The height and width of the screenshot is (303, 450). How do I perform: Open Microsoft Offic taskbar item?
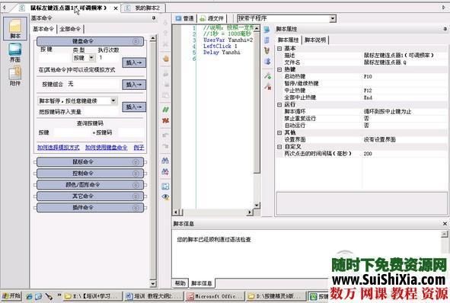click(215, 296)
